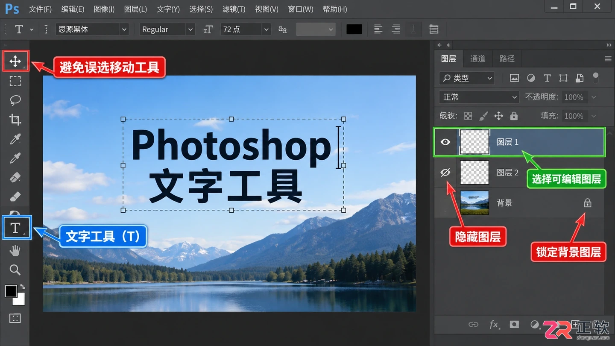Viewport: 615px width, 346px height.
Task: Click the link layers icon
Action: pyautogui.click(x=473, y=325)
